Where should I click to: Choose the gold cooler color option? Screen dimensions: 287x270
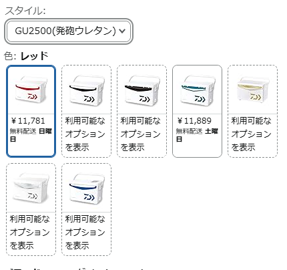tap(252, 111)
